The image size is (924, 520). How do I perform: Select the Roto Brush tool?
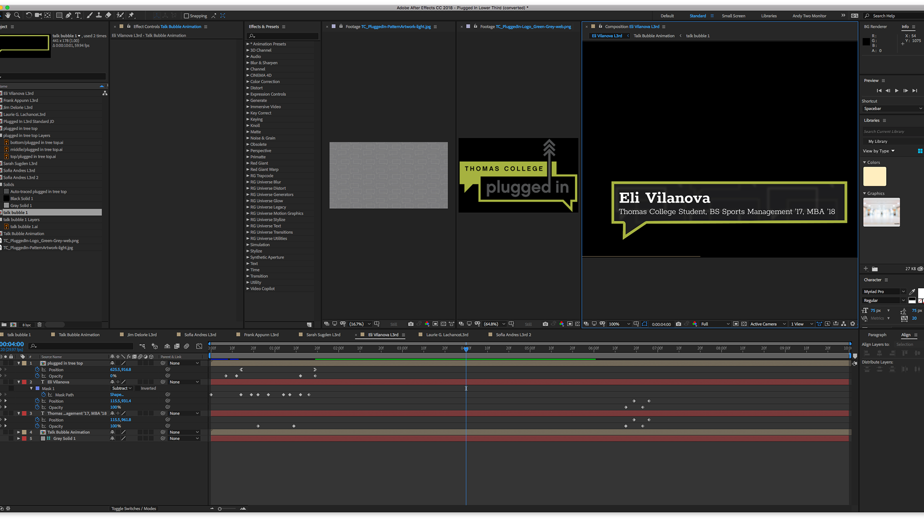120,15
